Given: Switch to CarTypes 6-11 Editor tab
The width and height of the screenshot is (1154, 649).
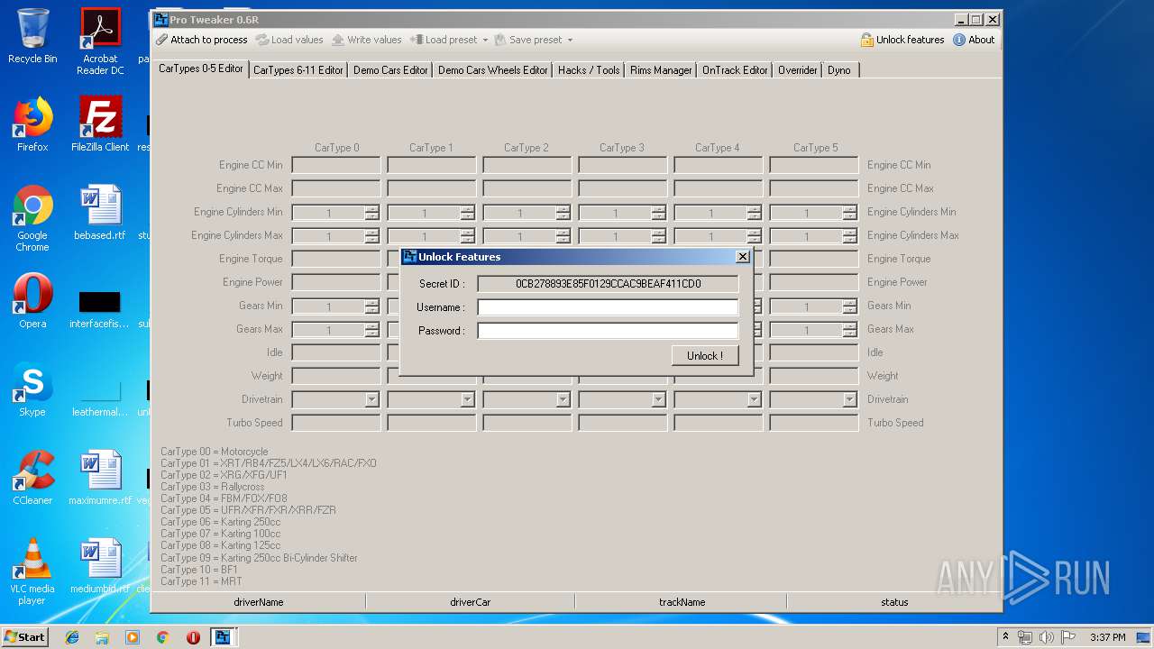Looking at the screenshot, I should tap(298, 70).
